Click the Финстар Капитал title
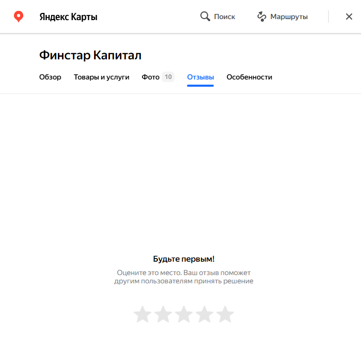 point(90,55)
